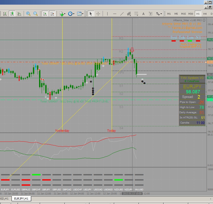213x204 pixels.
Task: Click the green bar under Lon
Action: coord(190,41)
